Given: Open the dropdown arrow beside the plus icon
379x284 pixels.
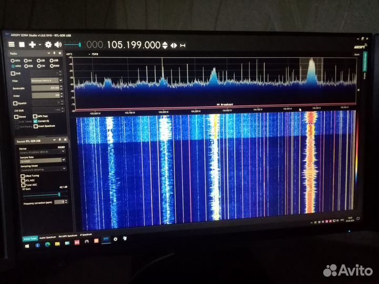Looking at the screenshot, I should tap(40, 45).
